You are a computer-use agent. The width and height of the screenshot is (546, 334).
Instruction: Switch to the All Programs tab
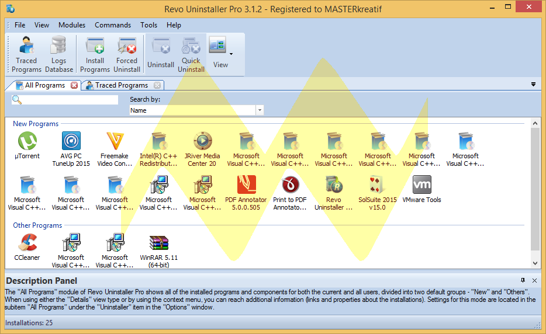tap(44, 85)
